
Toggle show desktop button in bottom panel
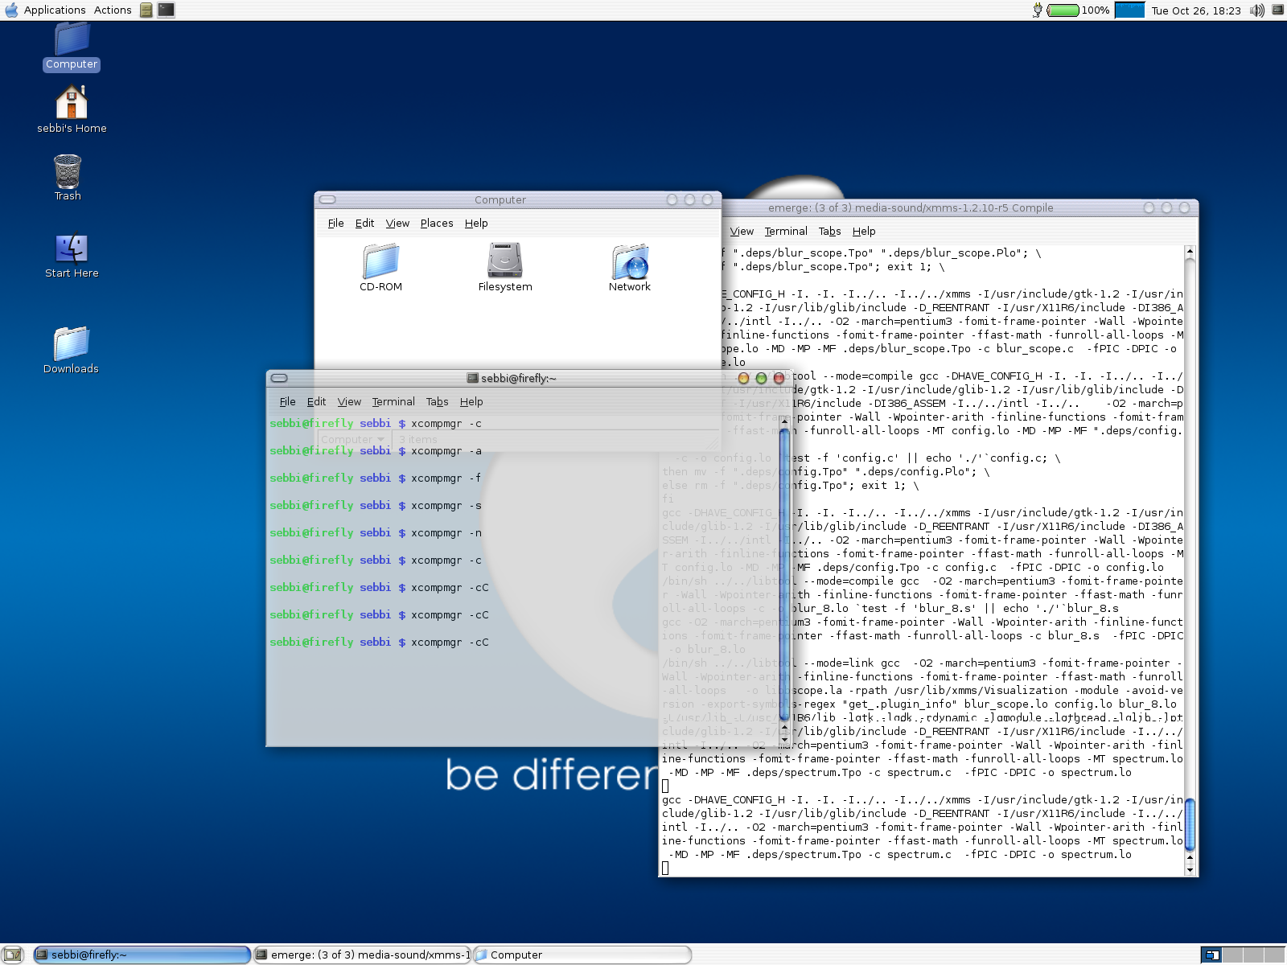tap(13, 955)
